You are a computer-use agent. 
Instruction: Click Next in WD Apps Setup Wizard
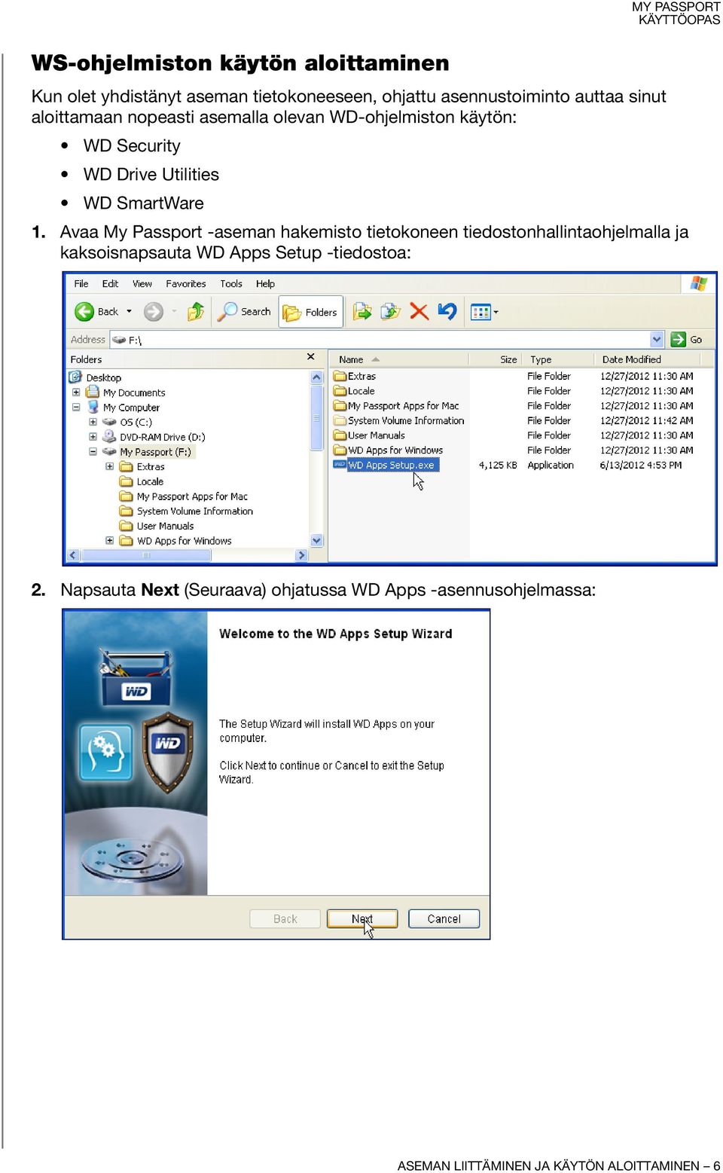[362, 918]
